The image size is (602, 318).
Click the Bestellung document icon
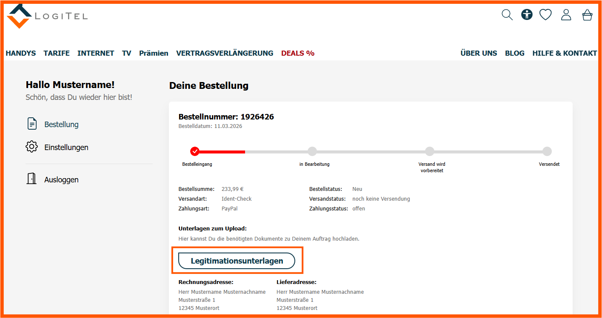[x=32, y=124]
